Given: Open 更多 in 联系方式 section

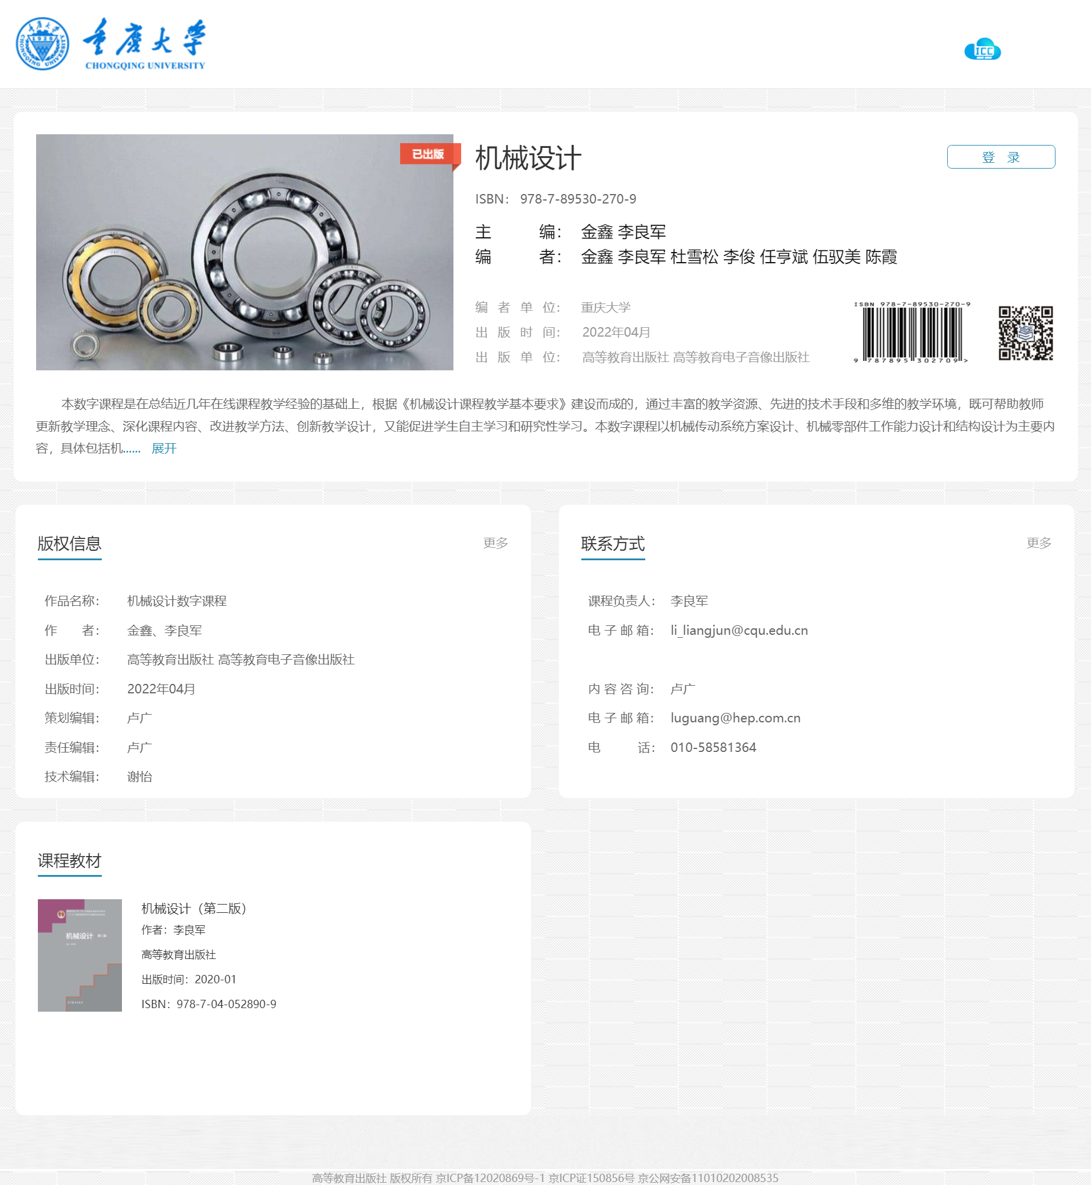Looking at the screenshot, I should pyautogui.click(x=1039, y=543).
